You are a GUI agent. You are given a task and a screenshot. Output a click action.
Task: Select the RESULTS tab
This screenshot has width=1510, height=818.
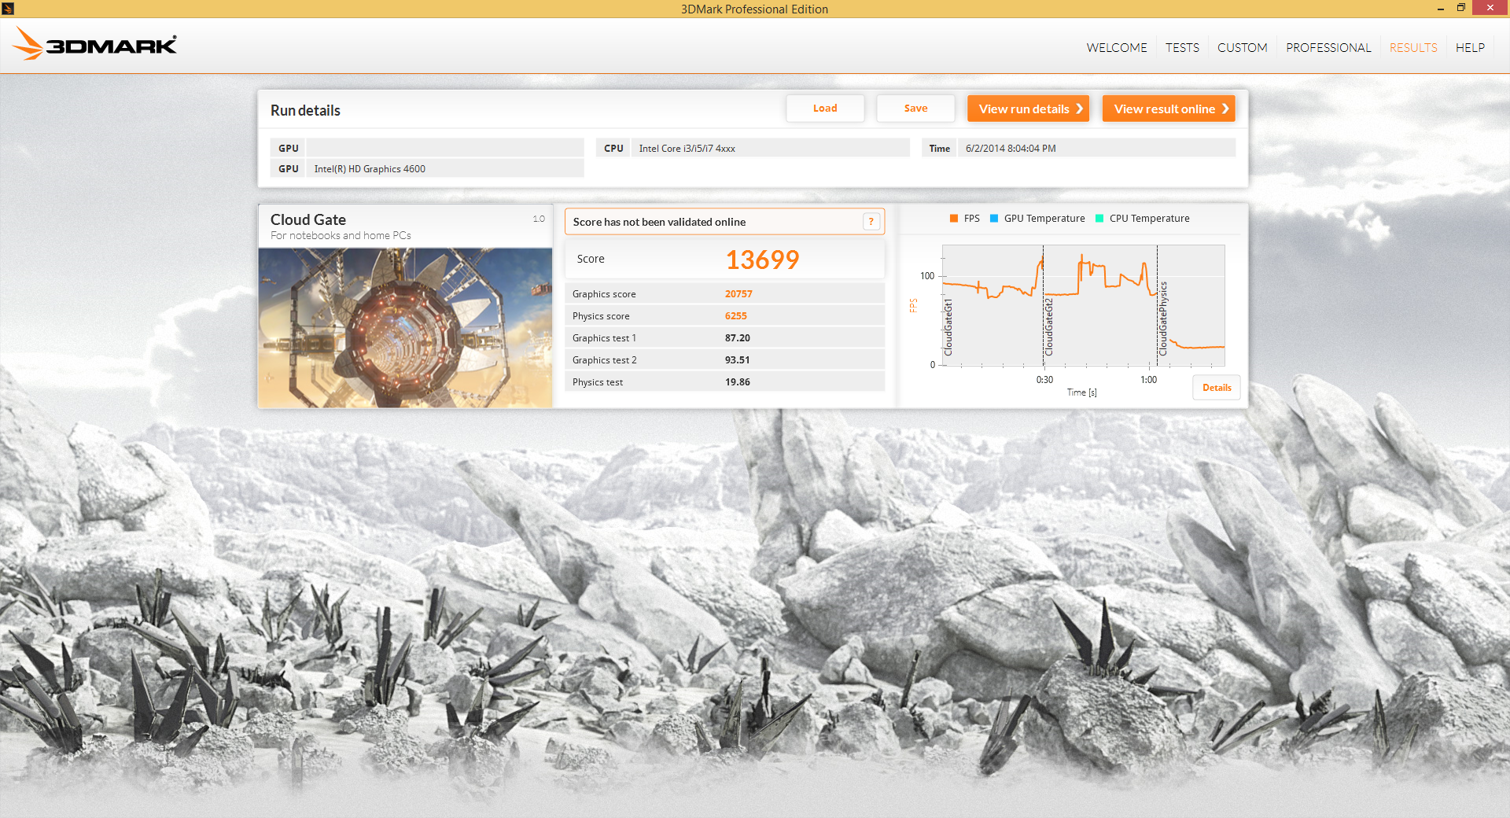[1413, 48]
